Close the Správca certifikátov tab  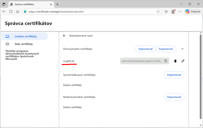(x=51, y=4)
